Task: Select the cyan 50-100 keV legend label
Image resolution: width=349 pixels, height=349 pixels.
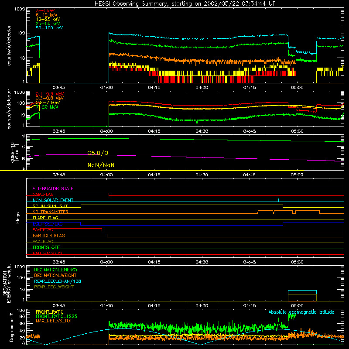Action: 49,28
